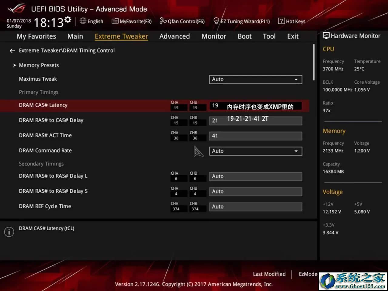Select the DRAM REF Cycle Time Auto field
The height and width of the screenshot is (291, 388).
[x=255, y=207]
